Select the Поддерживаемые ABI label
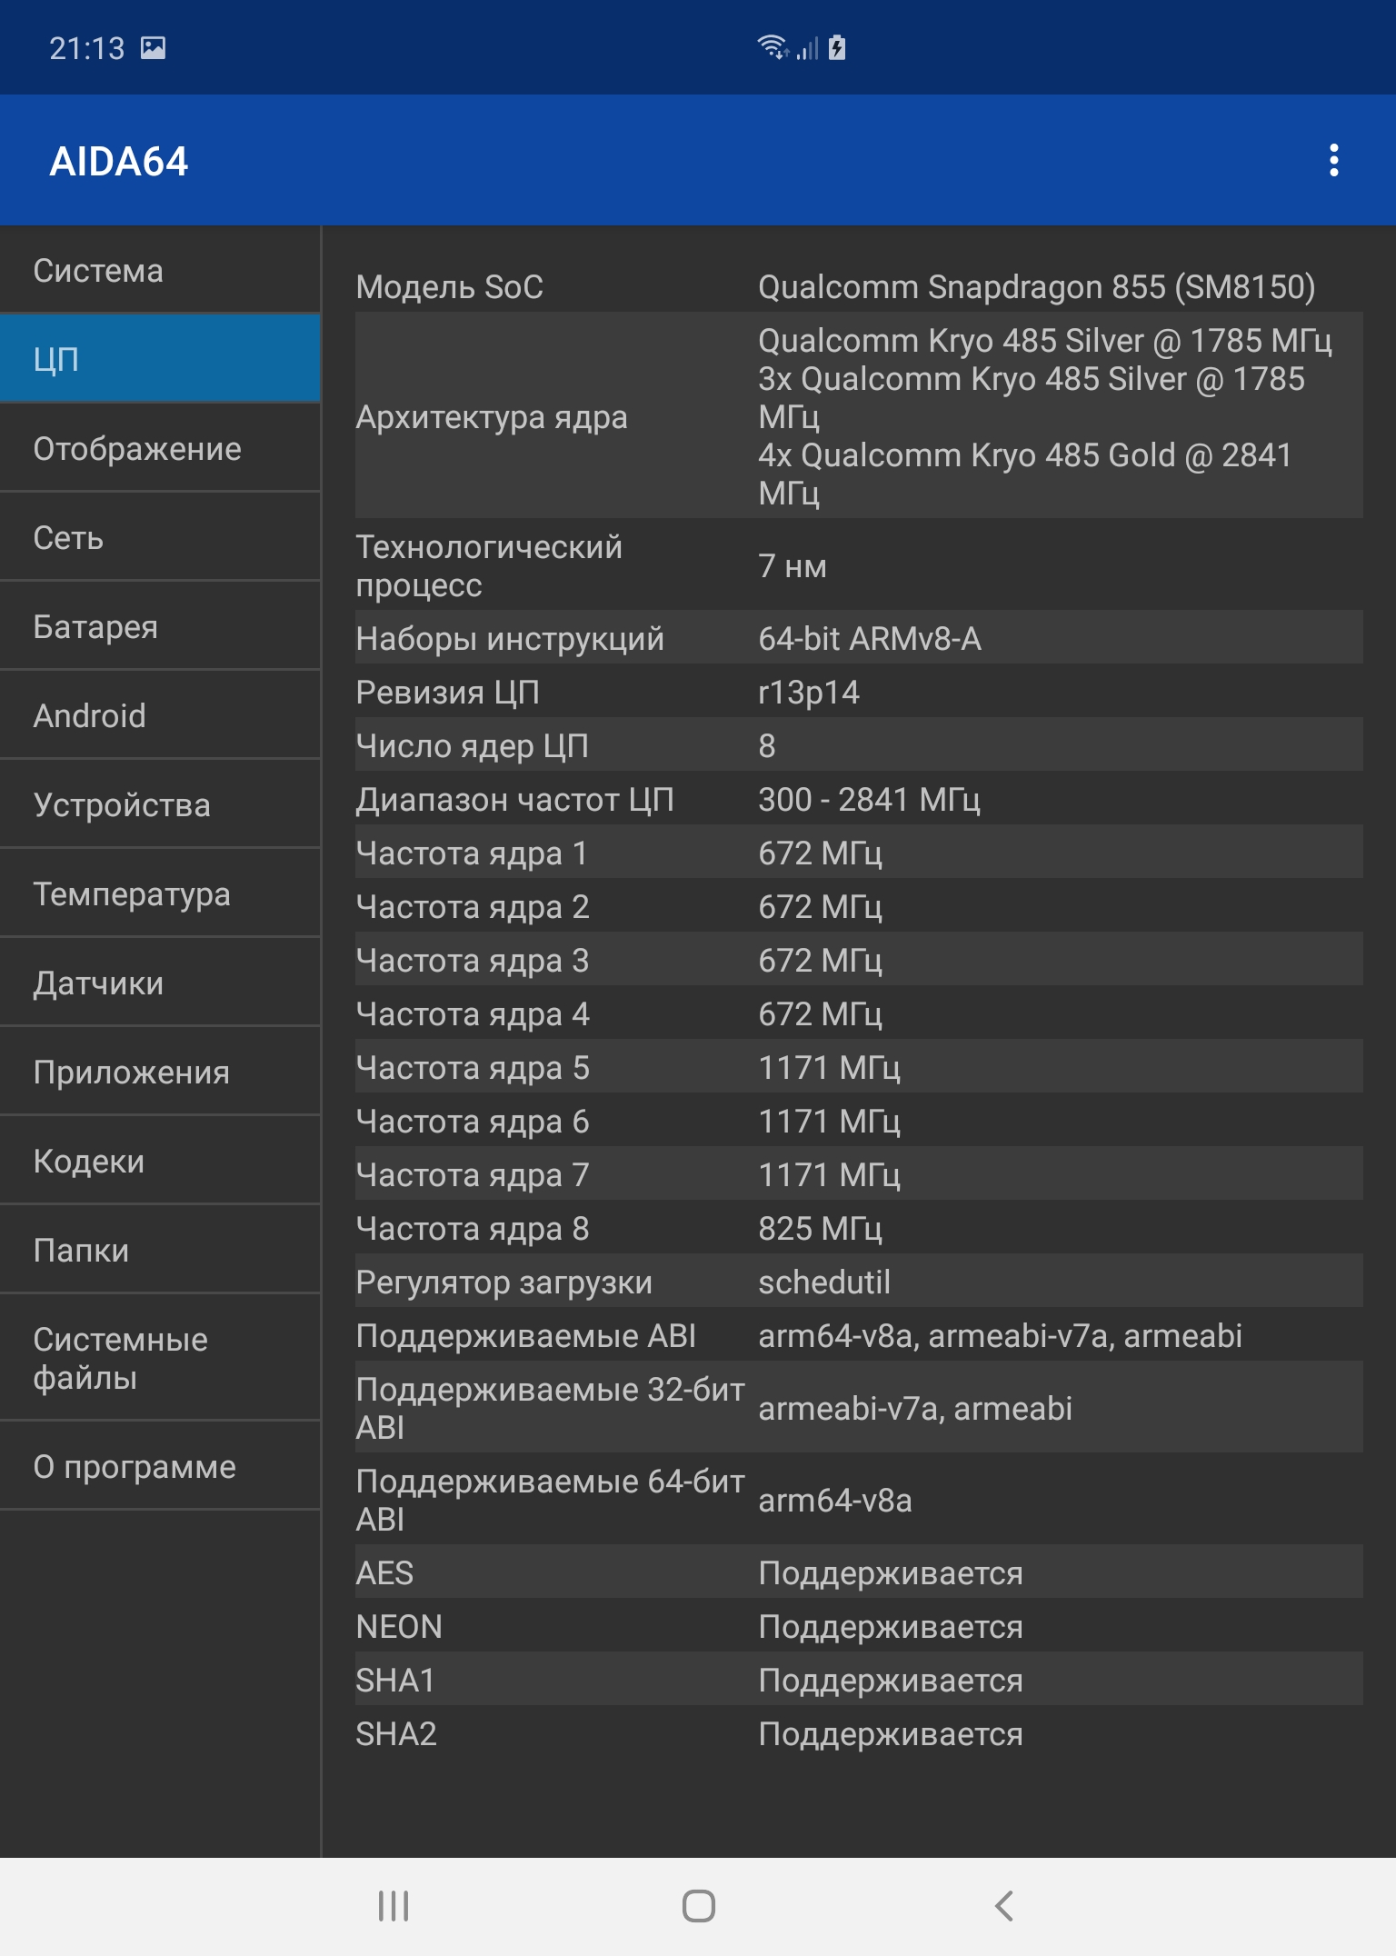The image size is (1396, 1956). (x=526, y=1336)
